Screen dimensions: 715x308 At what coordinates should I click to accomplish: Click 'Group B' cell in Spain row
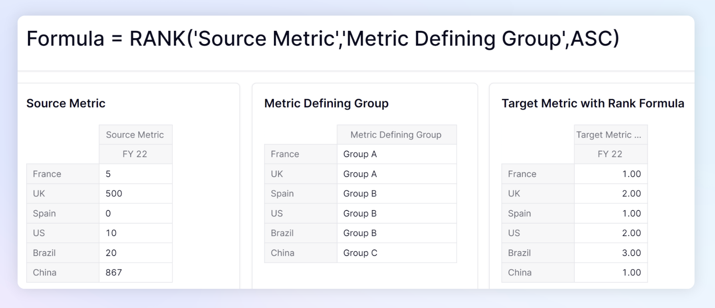click(x=397, y=194)
